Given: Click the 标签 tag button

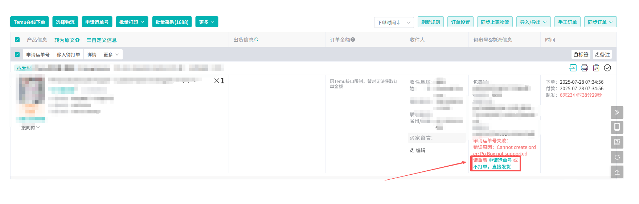Looking at the screenshot, I should click(581, 54).
